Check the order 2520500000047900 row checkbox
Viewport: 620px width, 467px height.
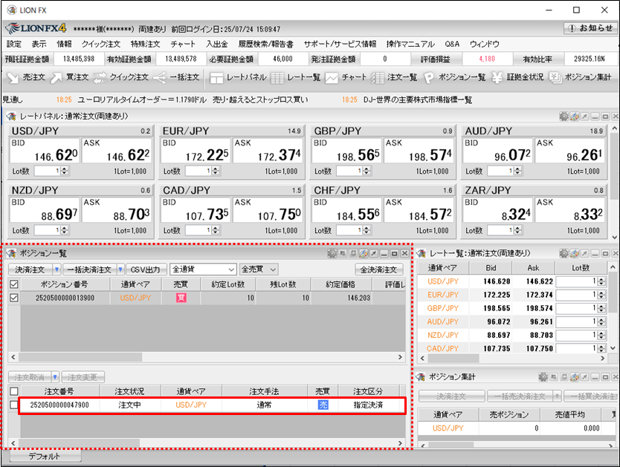click(x=13, y=405)
